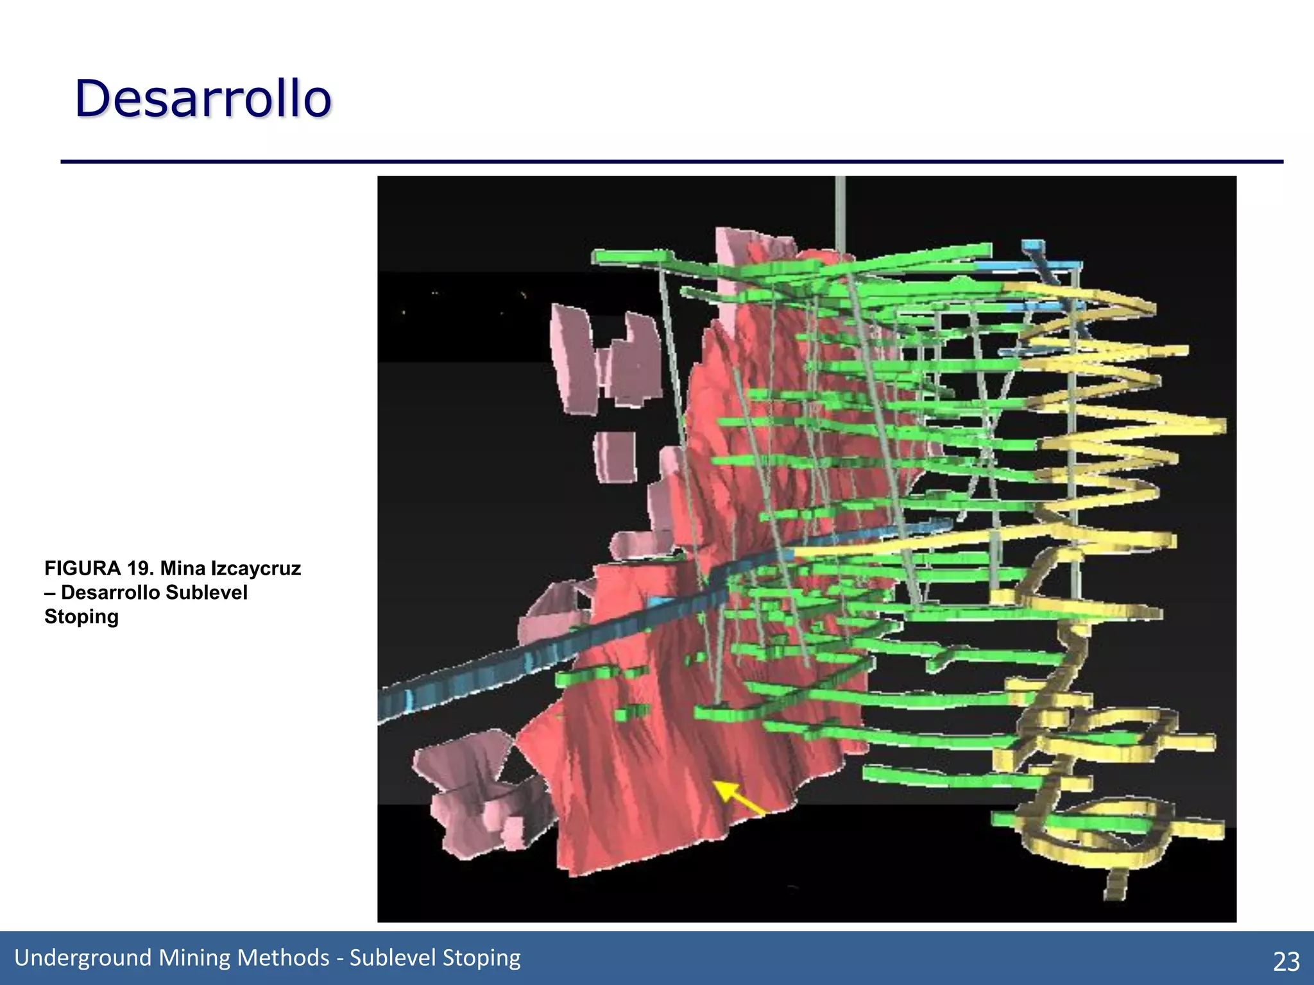Image resolution: width=1314 pixels, height=985 pixels.
Task: Click the 'Desarrollo' slide title
Action: [x=203, y=99]
